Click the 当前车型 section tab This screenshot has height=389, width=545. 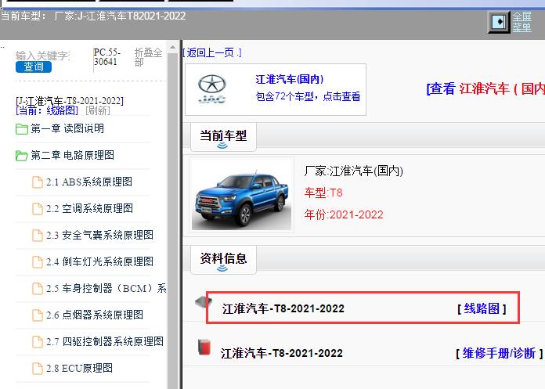point(223,137)
